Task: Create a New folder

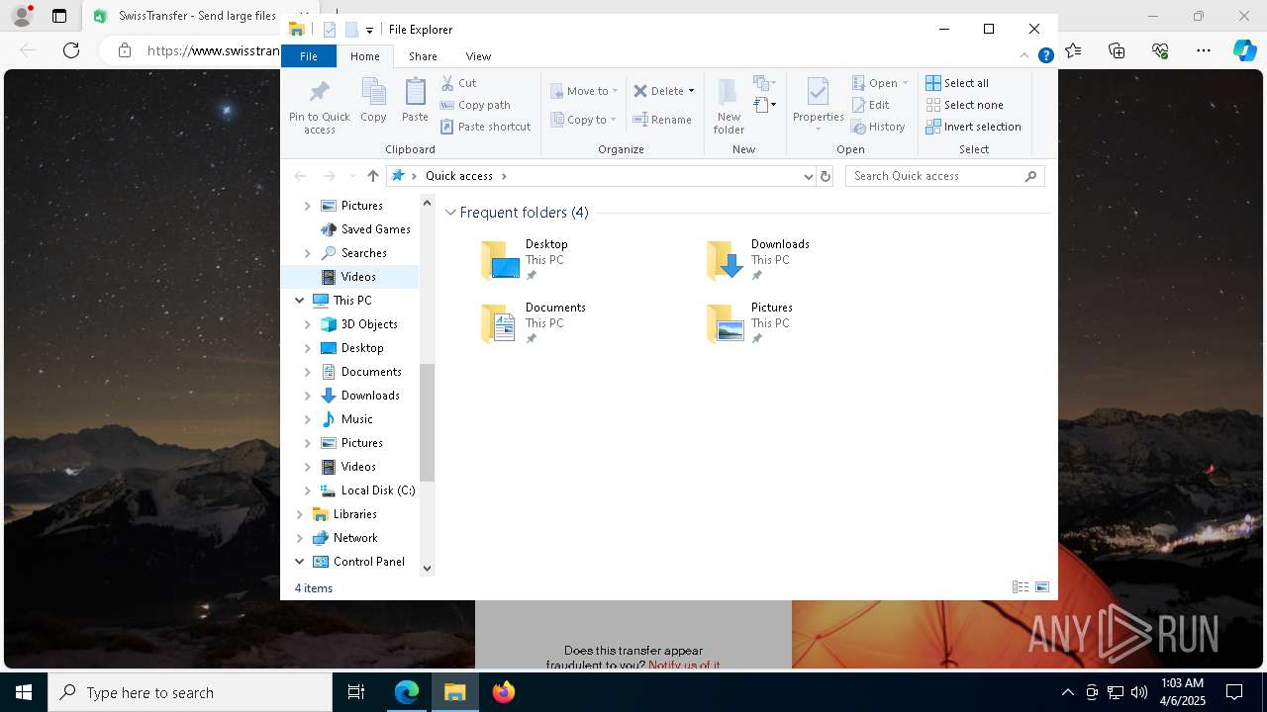Action: 729,106
